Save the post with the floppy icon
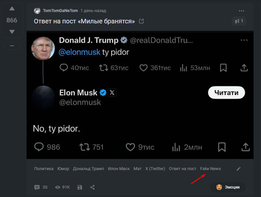The width and height of the screenshot is (261, 197). 80,187
